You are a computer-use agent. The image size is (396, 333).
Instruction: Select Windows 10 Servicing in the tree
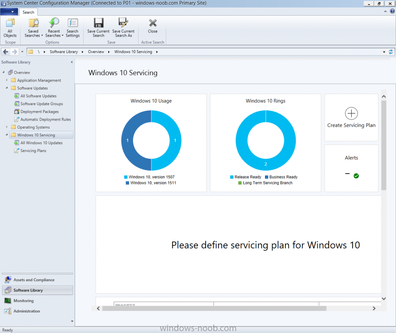tap(41, 135)
